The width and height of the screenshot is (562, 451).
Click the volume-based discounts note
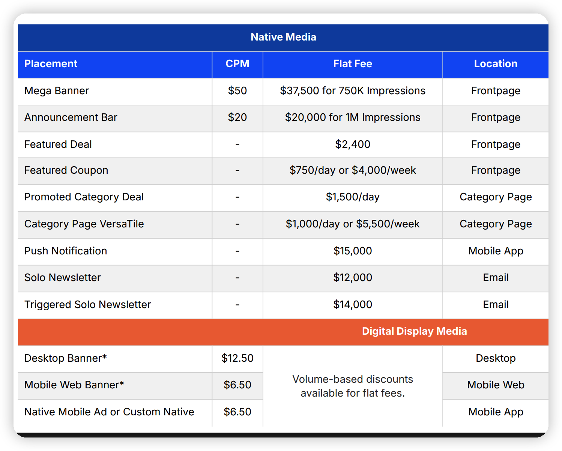pos(353,386)
